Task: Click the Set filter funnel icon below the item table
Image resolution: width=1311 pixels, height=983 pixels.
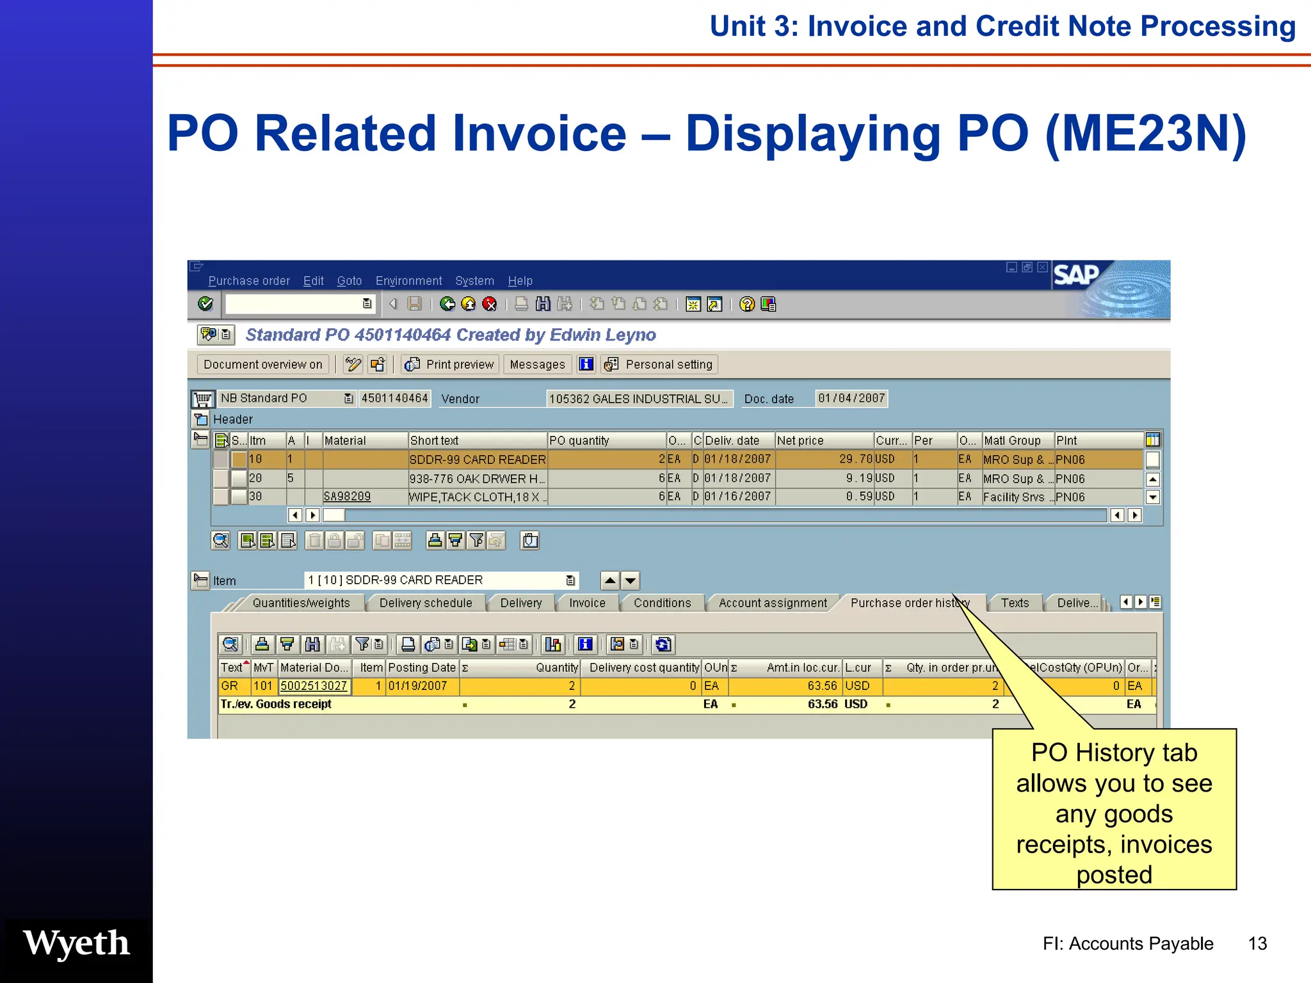Action: click(x=476, y=541)
